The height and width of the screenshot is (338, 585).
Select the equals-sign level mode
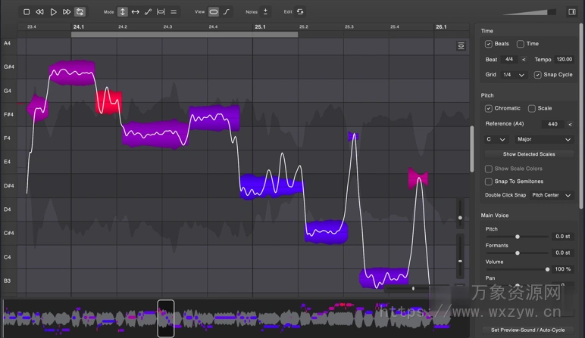174,12
